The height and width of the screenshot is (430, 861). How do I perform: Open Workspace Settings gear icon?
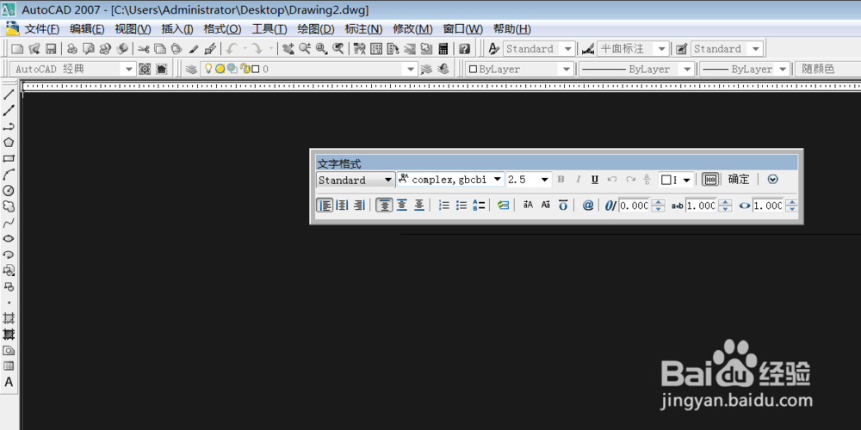pos(145,69)
